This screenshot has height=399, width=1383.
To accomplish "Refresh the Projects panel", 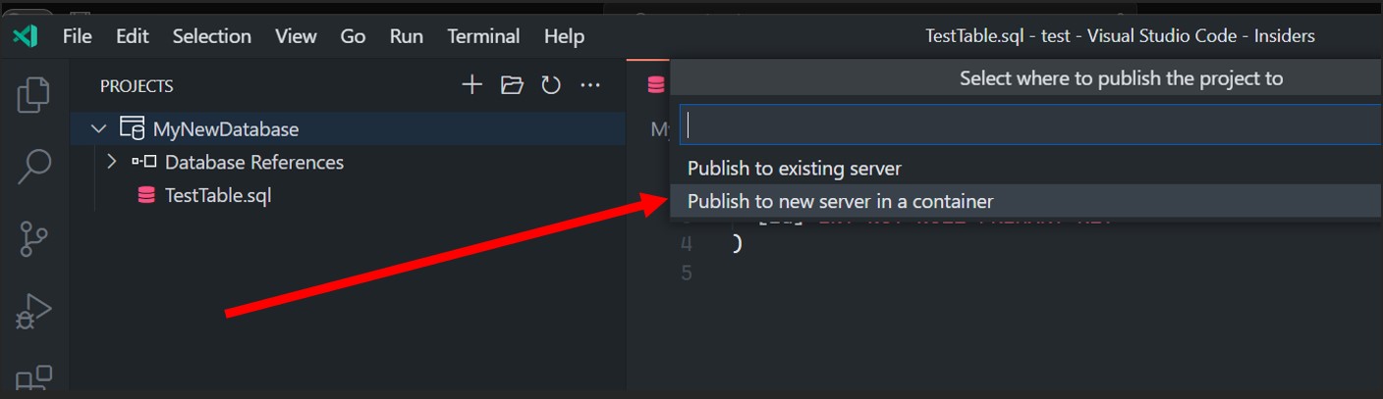I will 551,86.
